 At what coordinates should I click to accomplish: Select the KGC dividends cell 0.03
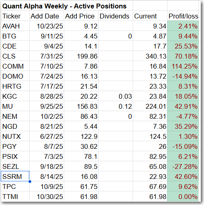tap(115, 96)
